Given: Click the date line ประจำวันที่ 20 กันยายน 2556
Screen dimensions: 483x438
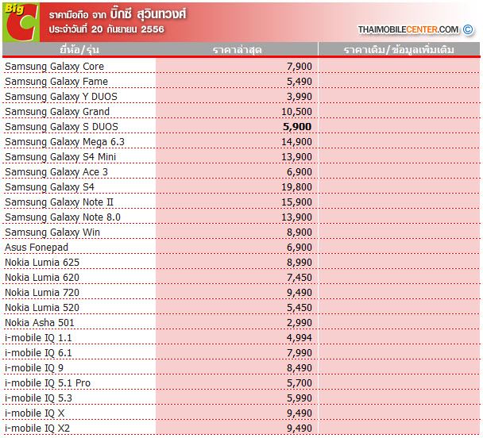Looking at the screenshot, I should 106,29.
